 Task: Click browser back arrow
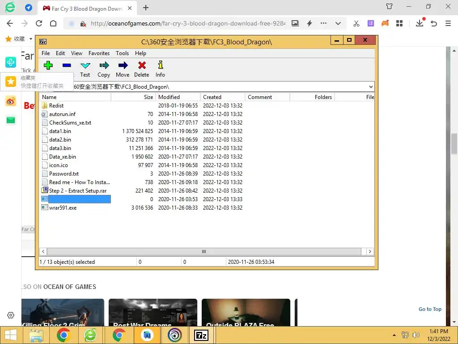pos(10,23)
